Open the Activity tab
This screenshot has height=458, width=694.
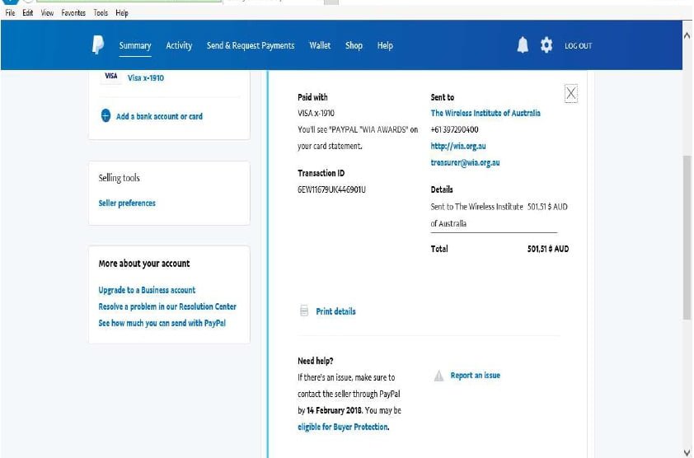(179, 45)
